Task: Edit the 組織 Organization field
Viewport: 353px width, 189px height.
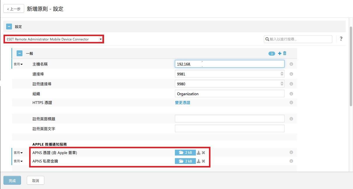Action: (229, 94)
